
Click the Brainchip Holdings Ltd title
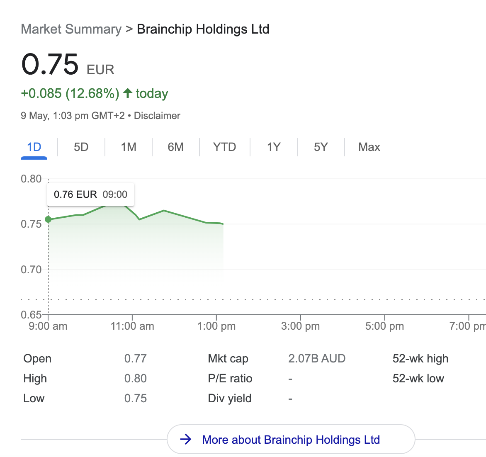pyautogui.click(x=203, y=29)
